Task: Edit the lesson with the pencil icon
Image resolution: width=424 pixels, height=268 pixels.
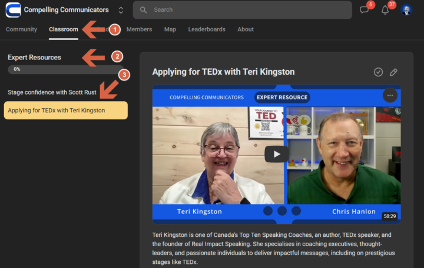Action: [393, 72]
